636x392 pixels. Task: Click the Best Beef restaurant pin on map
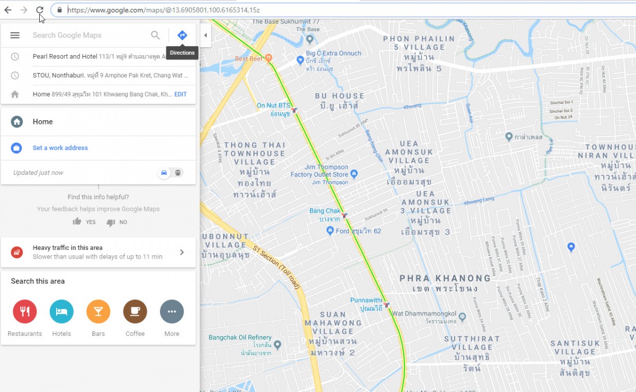click(269, 58)
